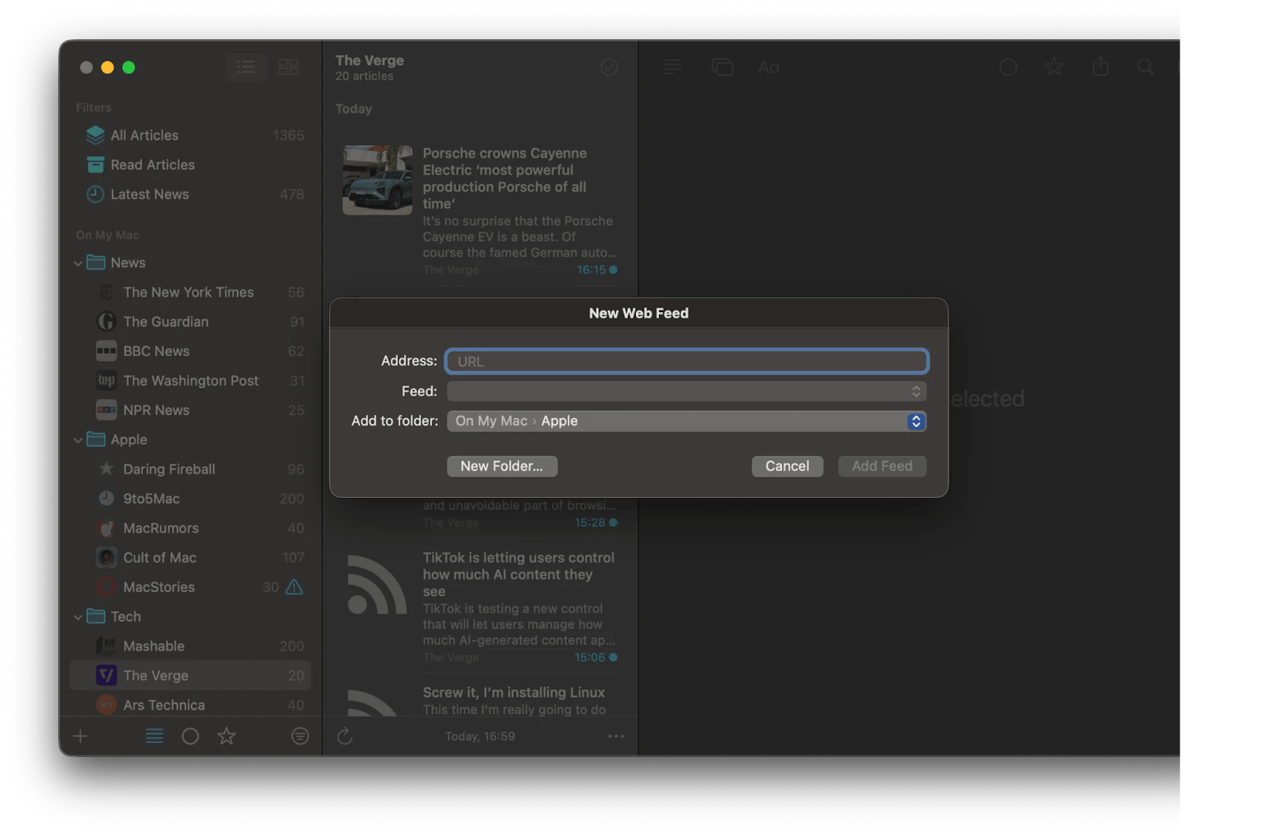Open search with the magnifier icon

pos(1145,67)
